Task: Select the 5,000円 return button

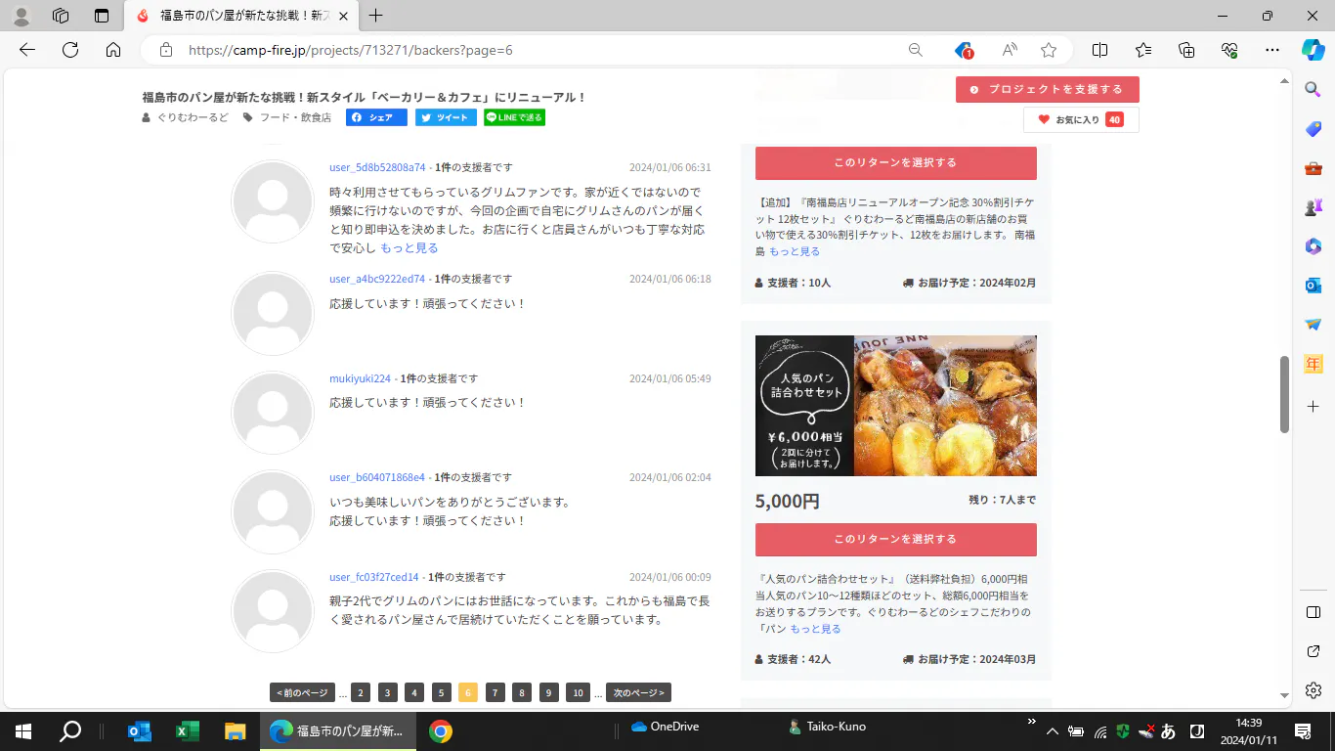Action: pyautogui.click(x=895, y=539)
